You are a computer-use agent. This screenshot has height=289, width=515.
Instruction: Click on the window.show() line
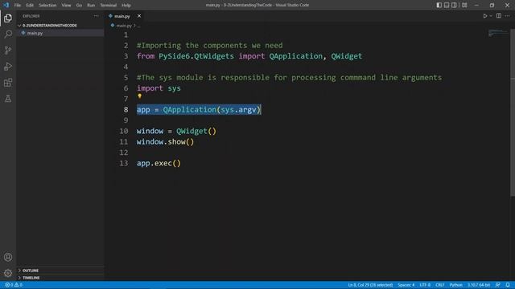(x=165, y=142)
